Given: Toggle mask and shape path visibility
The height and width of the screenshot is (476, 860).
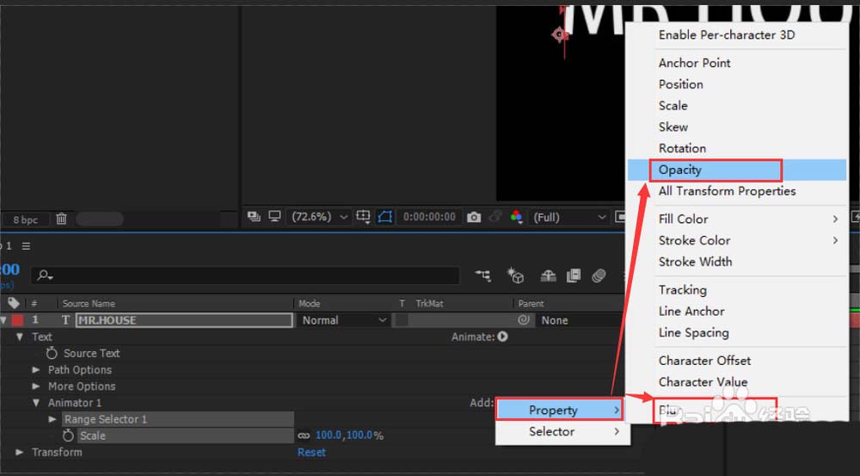Looking at the screenshot, I should point(385,217).
